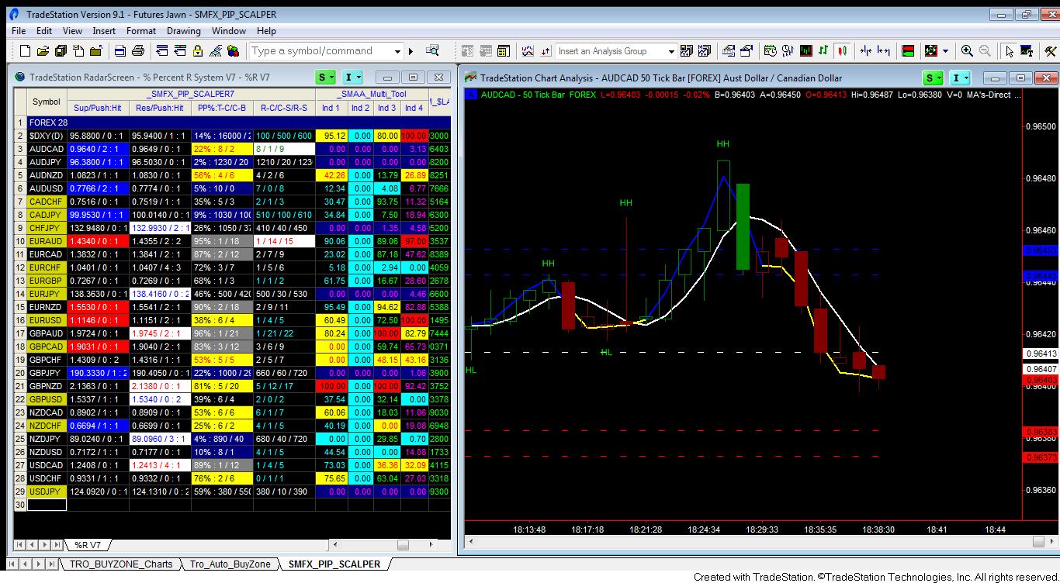Expand the symbol/command entry dropdown arrow
Image resolution: width=1060 pixels, height=583 pixels.
[399, 50]
